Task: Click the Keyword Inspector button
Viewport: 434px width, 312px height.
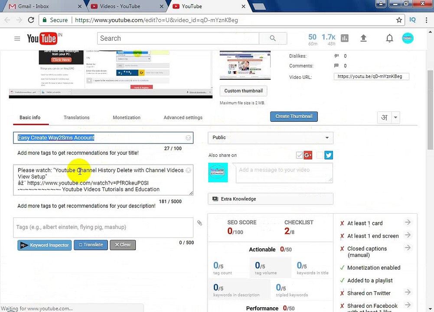Action: tap(45, 245)
